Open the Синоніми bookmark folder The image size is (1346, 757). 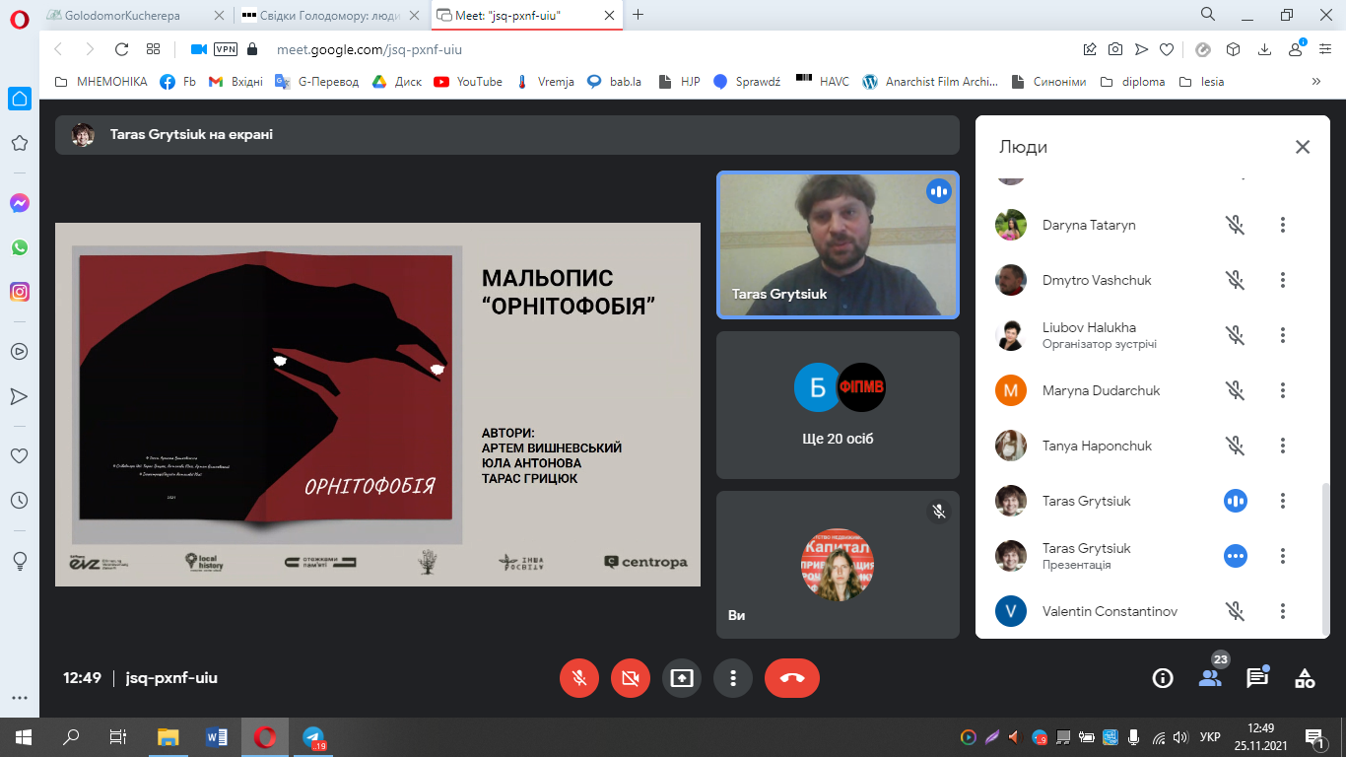(x=1051, y=82)
